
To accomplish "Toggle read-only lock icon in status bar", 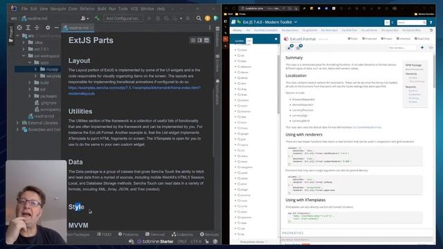I will click(207, 241).
